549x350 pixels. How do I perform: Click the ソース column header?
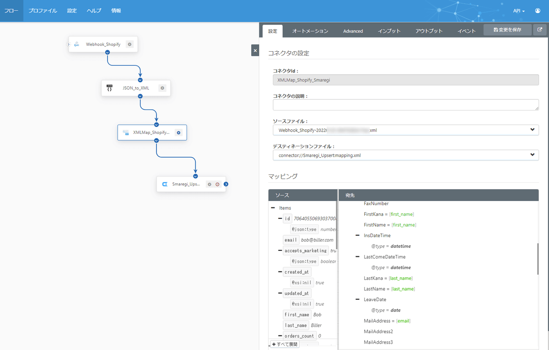coord(303,195)
